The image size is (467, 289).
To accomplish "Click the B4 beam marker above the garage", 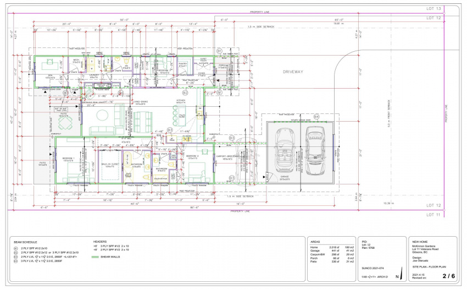I will coord(316,117).
